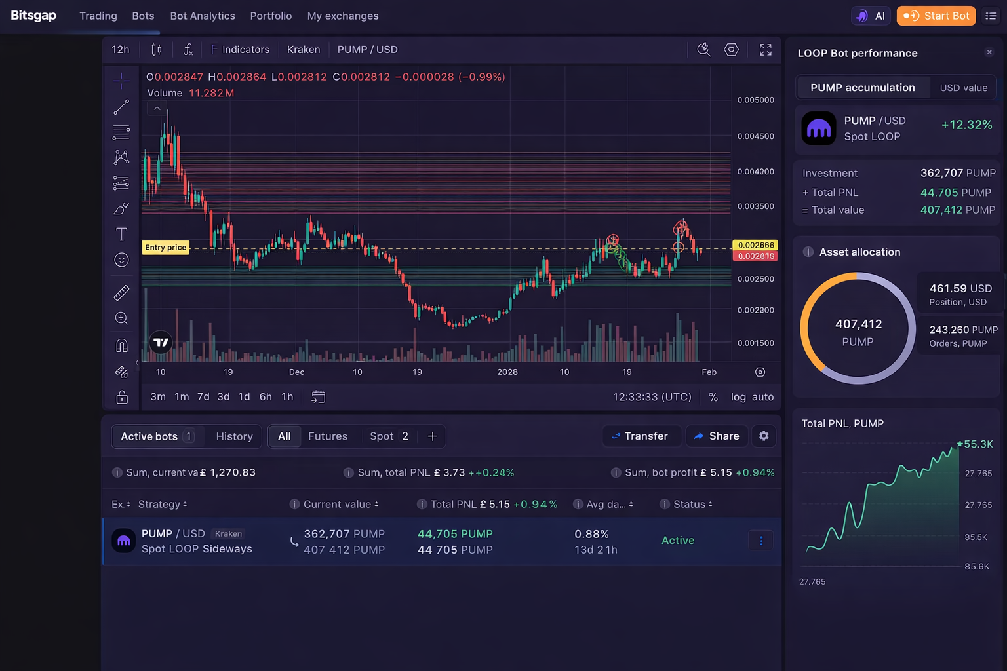Open the emoji sticker tool
1007x671 pixels.
[121, 259]
